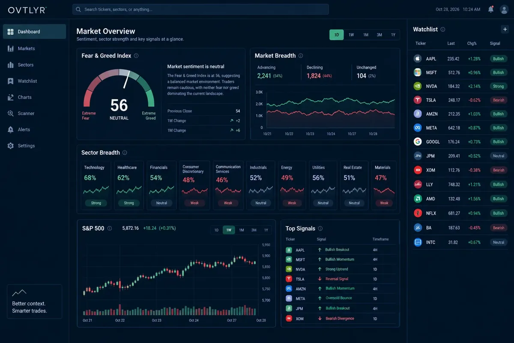The width and height of the screenshot is (514, 343).
Task: Select the 3M range for Market Overview
Action: pyautogui.click(x=380, y=35)
